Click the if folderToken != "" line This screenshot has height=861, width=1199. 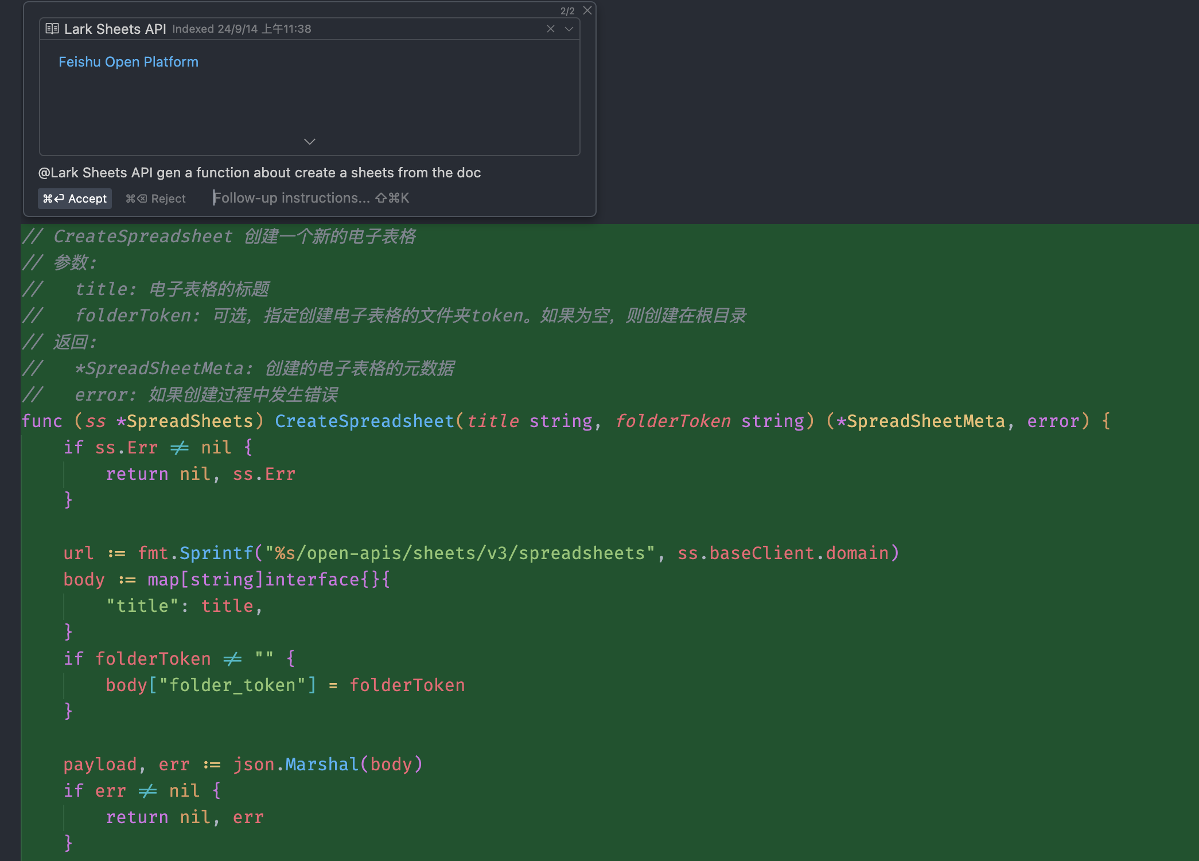[x=180, y=659]
